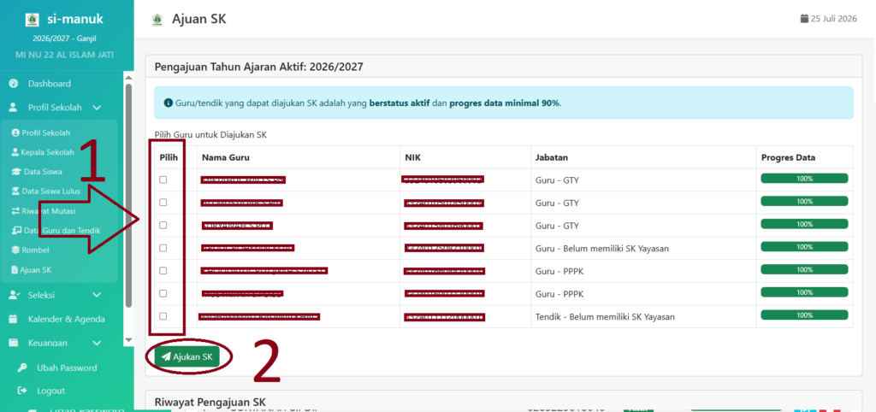Click the Data Siswa graduation cap icon
The image size is (876, 412).
click(15, 172)
